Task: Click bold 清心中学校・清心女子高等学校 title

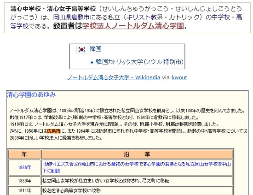Action: pos(53,9)
